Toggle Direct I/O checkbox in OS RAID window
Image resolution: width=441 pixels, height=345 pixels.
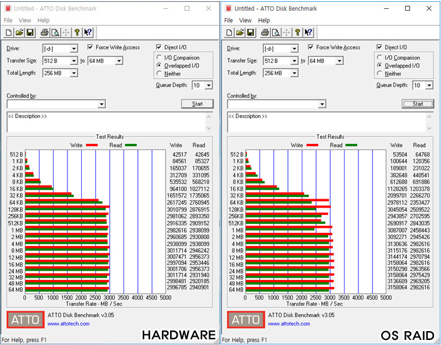tap(379, 47)
